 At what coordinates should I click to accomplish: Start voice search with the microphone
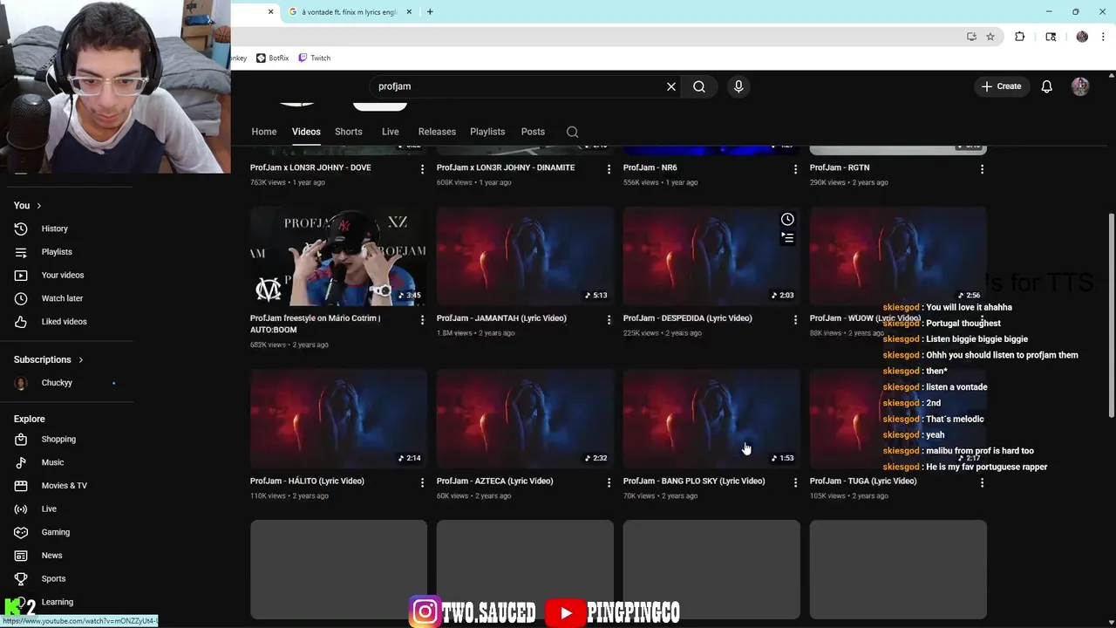click(738, 86)
